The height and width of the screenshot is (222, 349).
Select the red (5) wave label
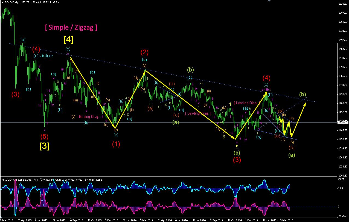[x=44, y=136]
